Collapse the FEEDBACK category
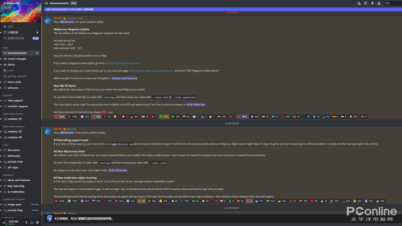The width and height of the screenshot is (402, 226). pos(8,175)
